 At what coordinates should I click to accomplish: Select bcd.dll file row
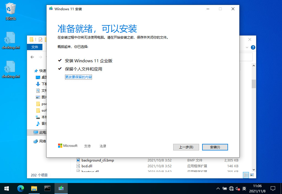157,166
